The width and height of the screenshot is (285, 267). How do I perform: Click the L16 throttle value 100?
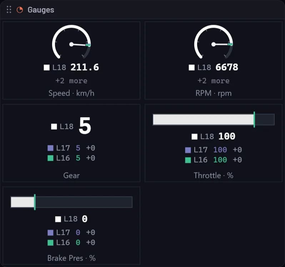pos(220,160)
